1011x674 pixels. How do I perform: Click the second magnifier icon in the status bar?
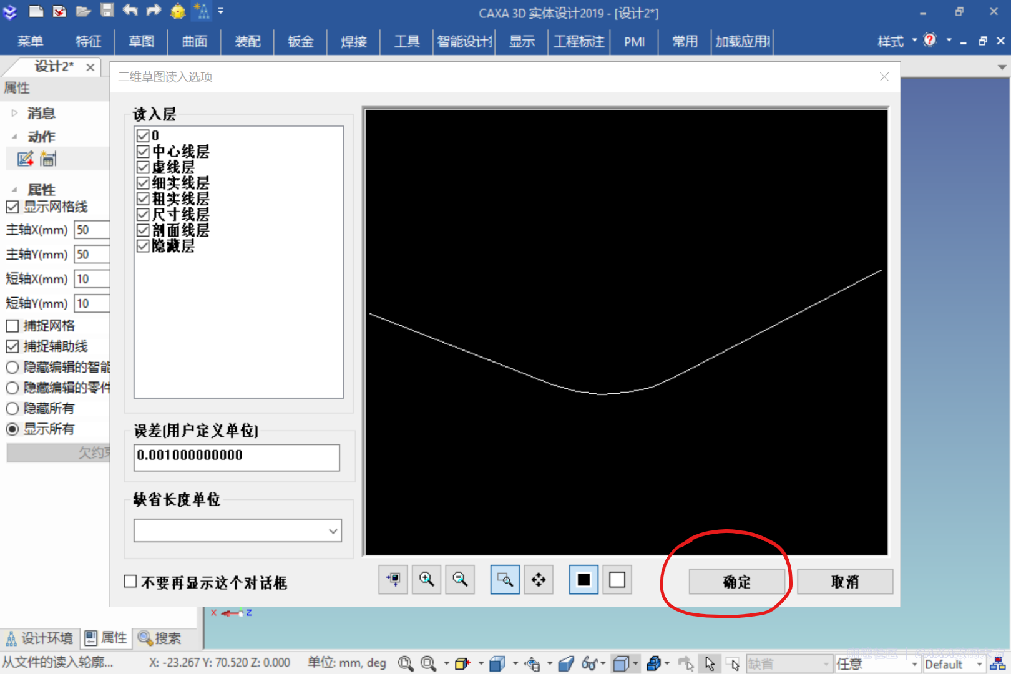428,663
